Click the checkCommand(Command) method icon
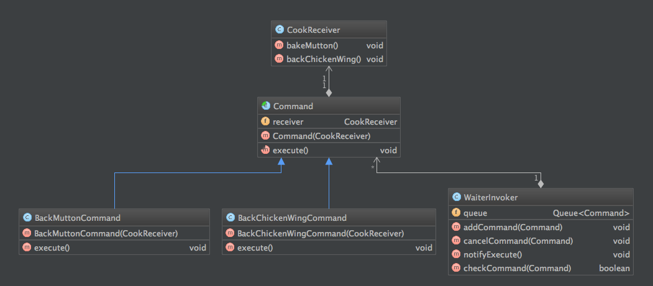The width and height of the screenshot is (653, 286). click(455, 268)
